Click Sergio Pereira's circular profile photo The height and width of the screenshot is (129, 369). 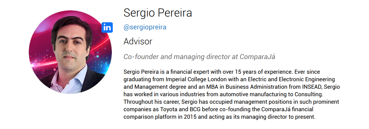(70, 52)
